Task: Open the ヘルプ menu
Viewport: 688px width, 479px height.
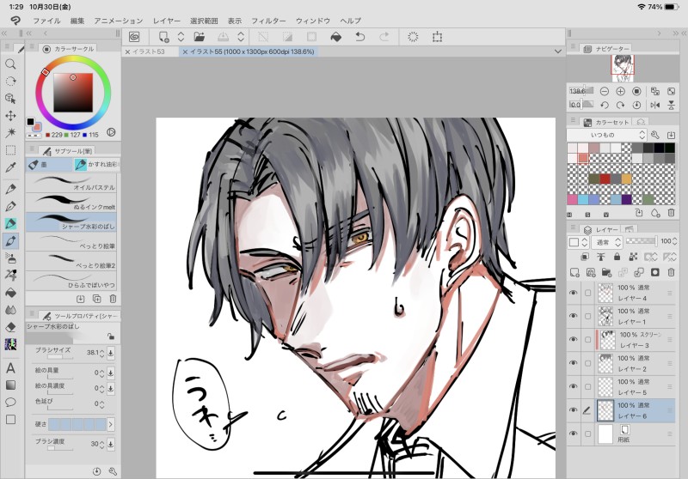Action: (350, 21)
